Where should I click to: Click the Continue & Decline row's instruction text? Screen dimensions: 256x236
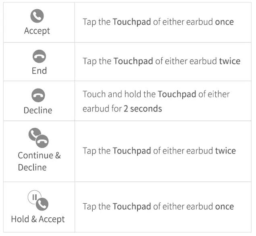coord(159,151)
